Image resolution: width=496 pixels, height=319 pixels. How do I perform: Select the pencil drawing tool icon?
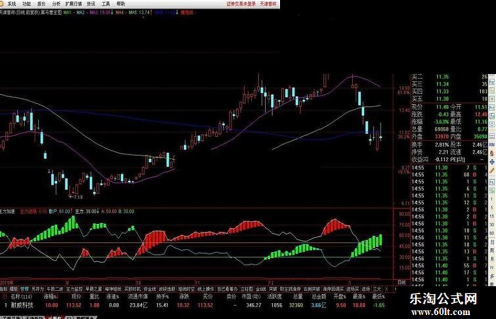[x=492, y=170]
